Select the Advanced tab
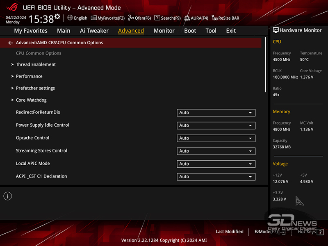 pyautogui.click(x=131, y=31)
